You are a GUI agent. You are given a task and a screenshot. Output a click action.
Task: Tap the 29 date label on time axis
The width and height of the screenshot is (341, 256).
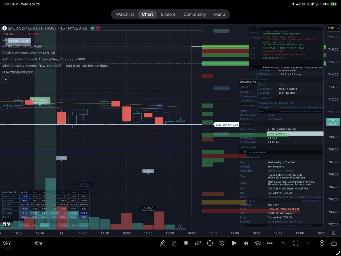click(61, 233)
